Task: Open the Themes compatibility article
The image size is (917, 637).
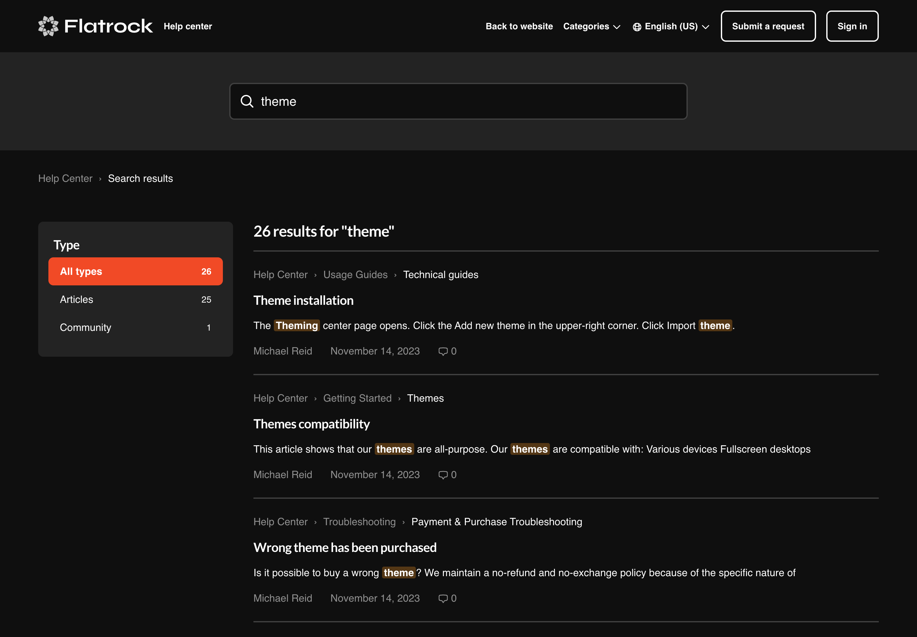Action: point(311,424)
